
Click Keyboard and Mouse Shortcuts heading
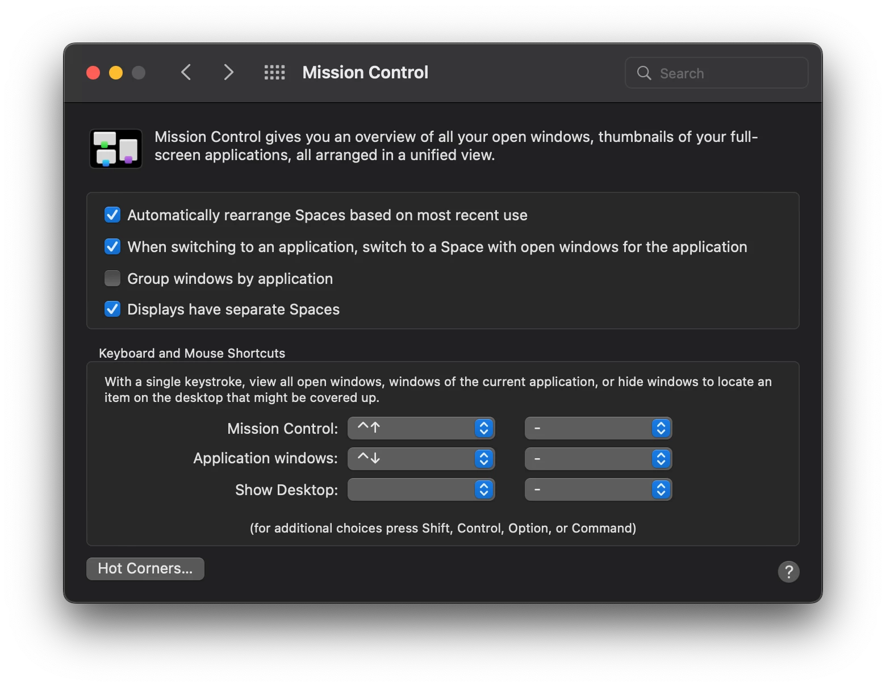[192, 353]
